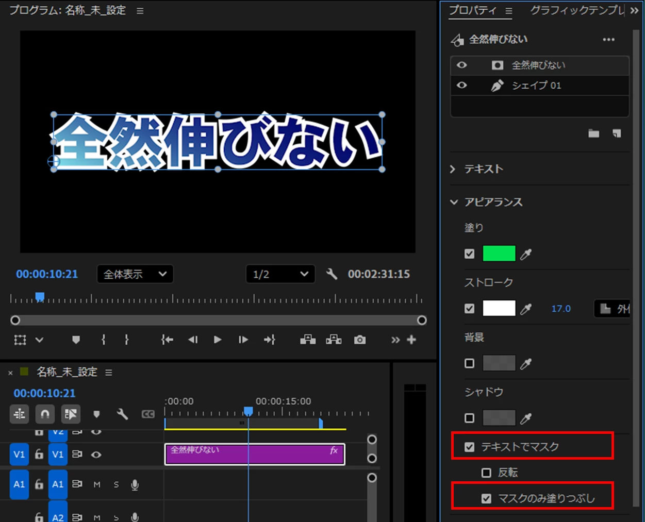645x522 pixels.
Task: Open the stroke position dropdown 外
Action: pyautogui.click(x=613, y=309)
